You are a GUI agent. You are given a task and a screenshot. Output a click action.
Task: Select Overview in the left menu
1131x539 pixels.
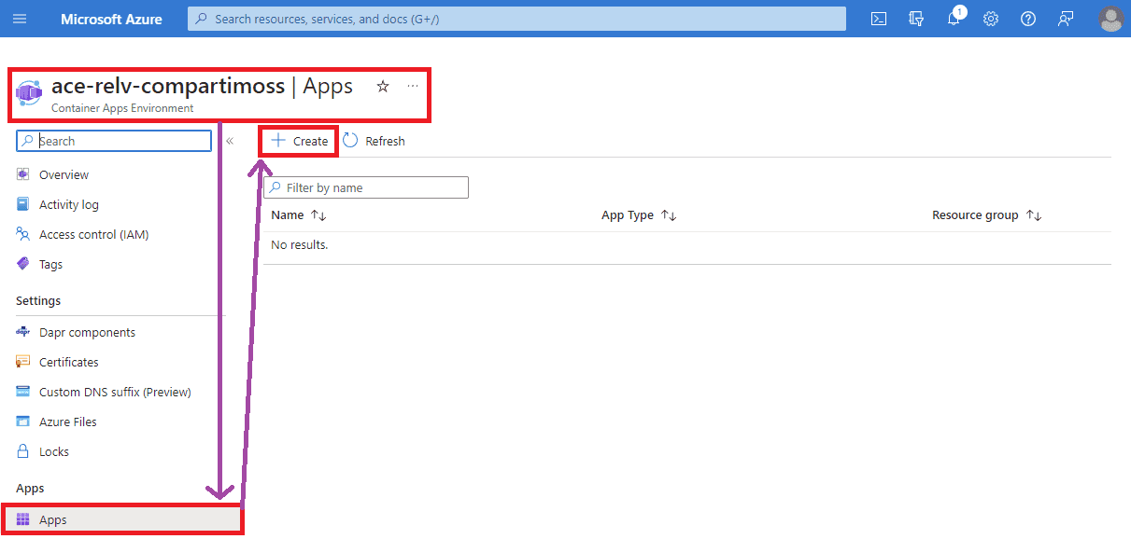click(64, 175)
